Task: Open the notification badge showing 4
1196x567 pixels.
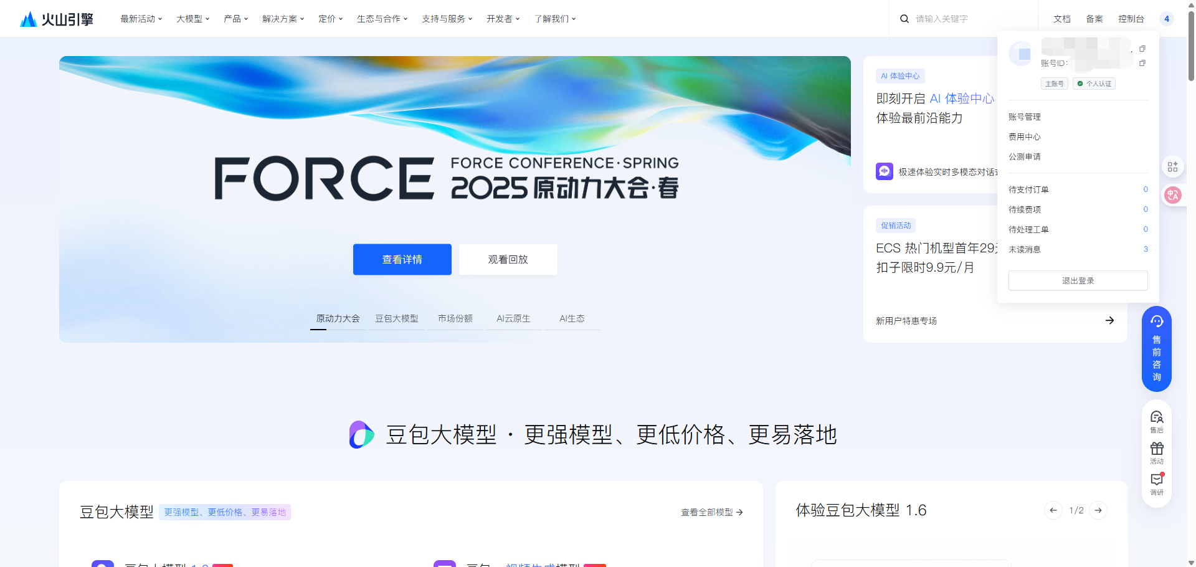Action: tap(1166, 19)
